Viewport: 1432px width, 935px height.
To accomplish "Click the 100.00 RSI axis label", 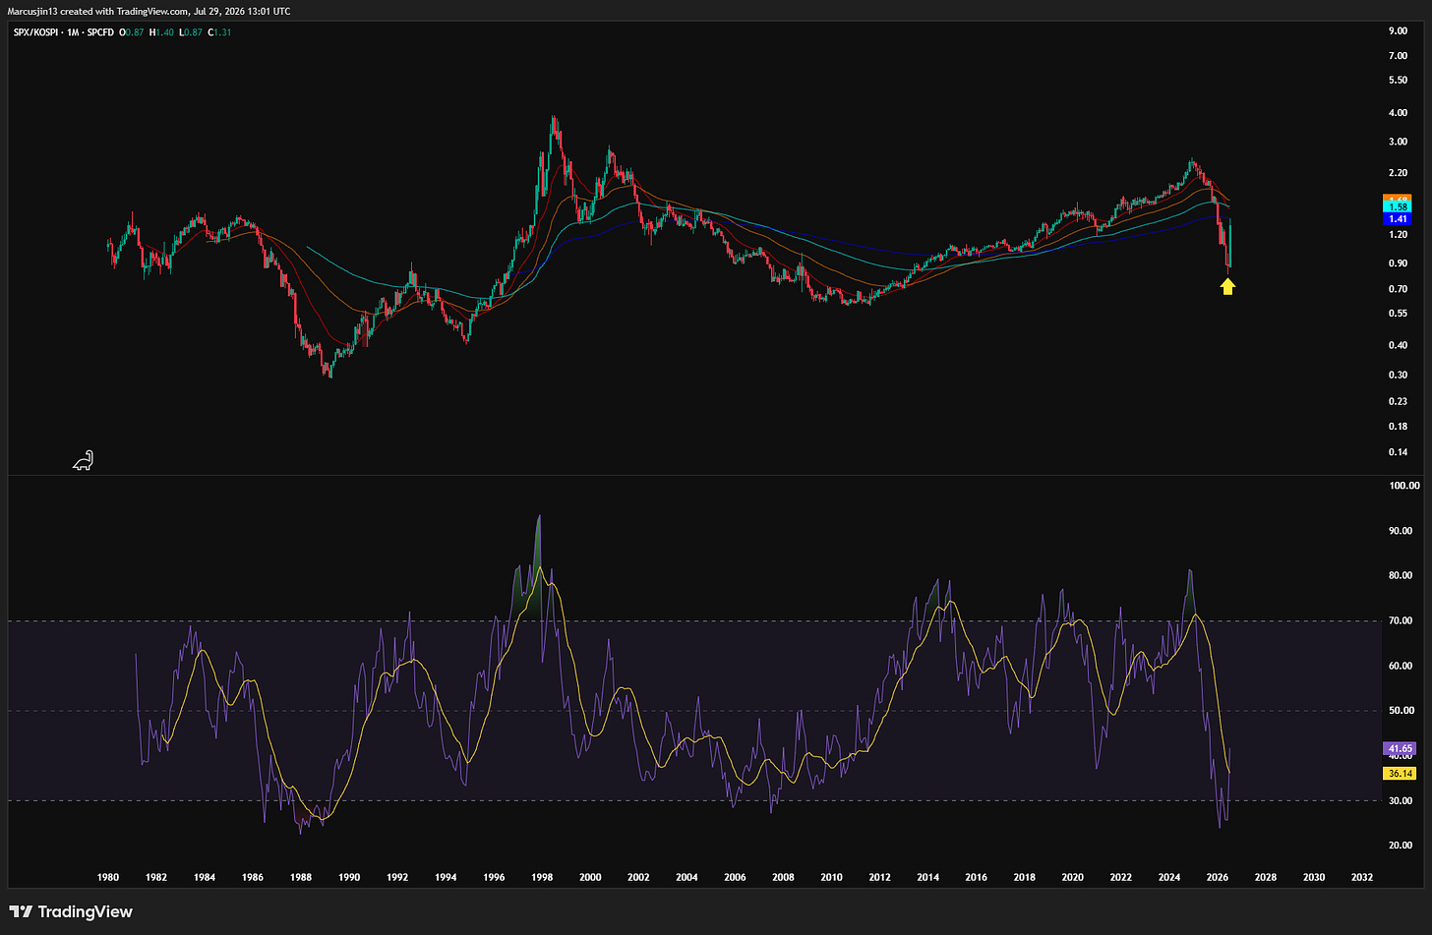I will (x=1403, y=486).
